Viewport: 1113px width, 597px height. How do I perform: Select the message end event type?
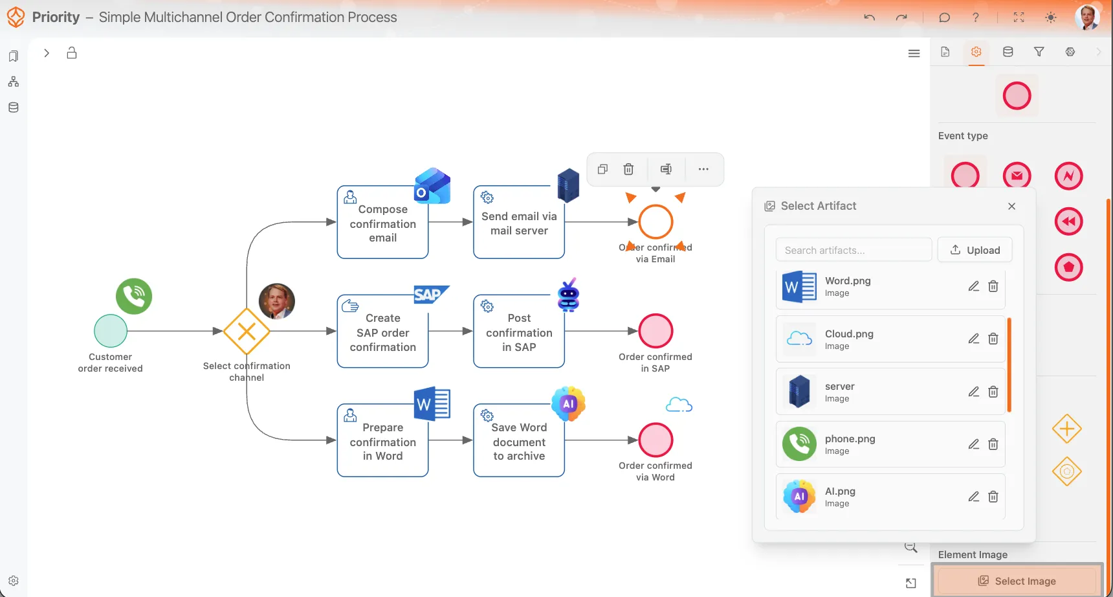point(1017,175)
